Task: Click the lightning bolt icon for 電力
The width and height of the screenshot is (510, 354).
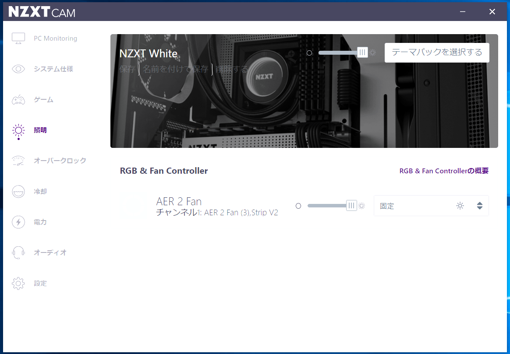Action: pyautogui.click(x=18, y=222)
